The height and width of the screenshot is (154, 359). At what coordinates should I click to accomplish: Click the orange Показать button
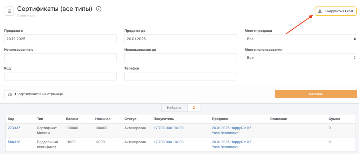[x=316, y=94]
